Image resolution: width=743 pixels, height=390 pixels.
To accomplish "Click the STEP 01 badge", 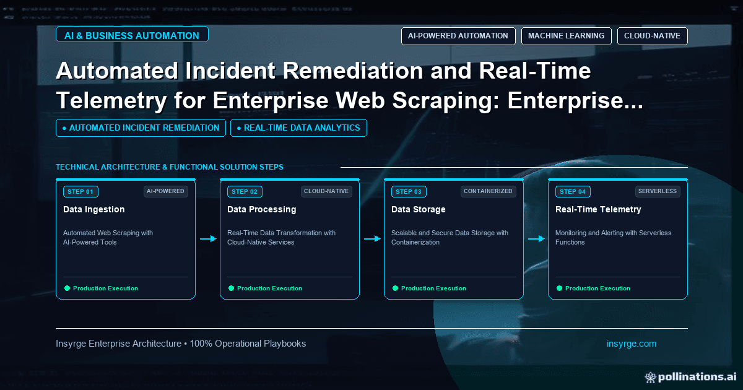I will tap(80, 191).
